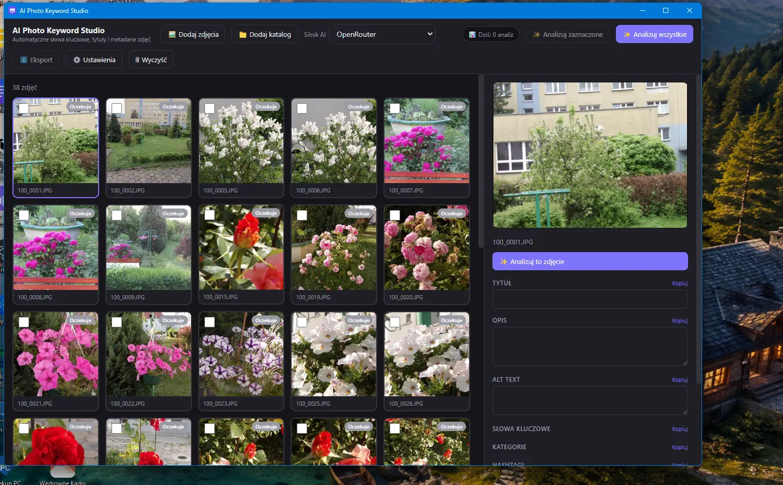
Task: Select thumbnail 100_0021.JPG
Action: [x=56, y=361]
